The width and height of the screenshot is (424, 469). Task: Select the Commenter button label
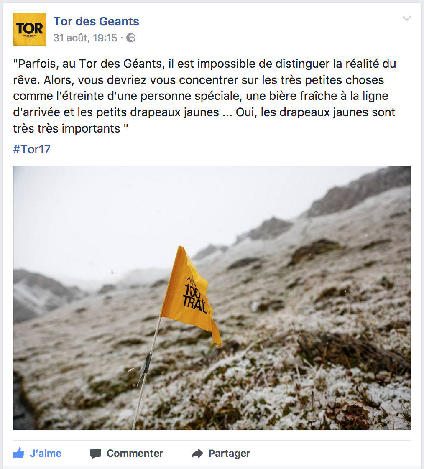tap(135, 454)
